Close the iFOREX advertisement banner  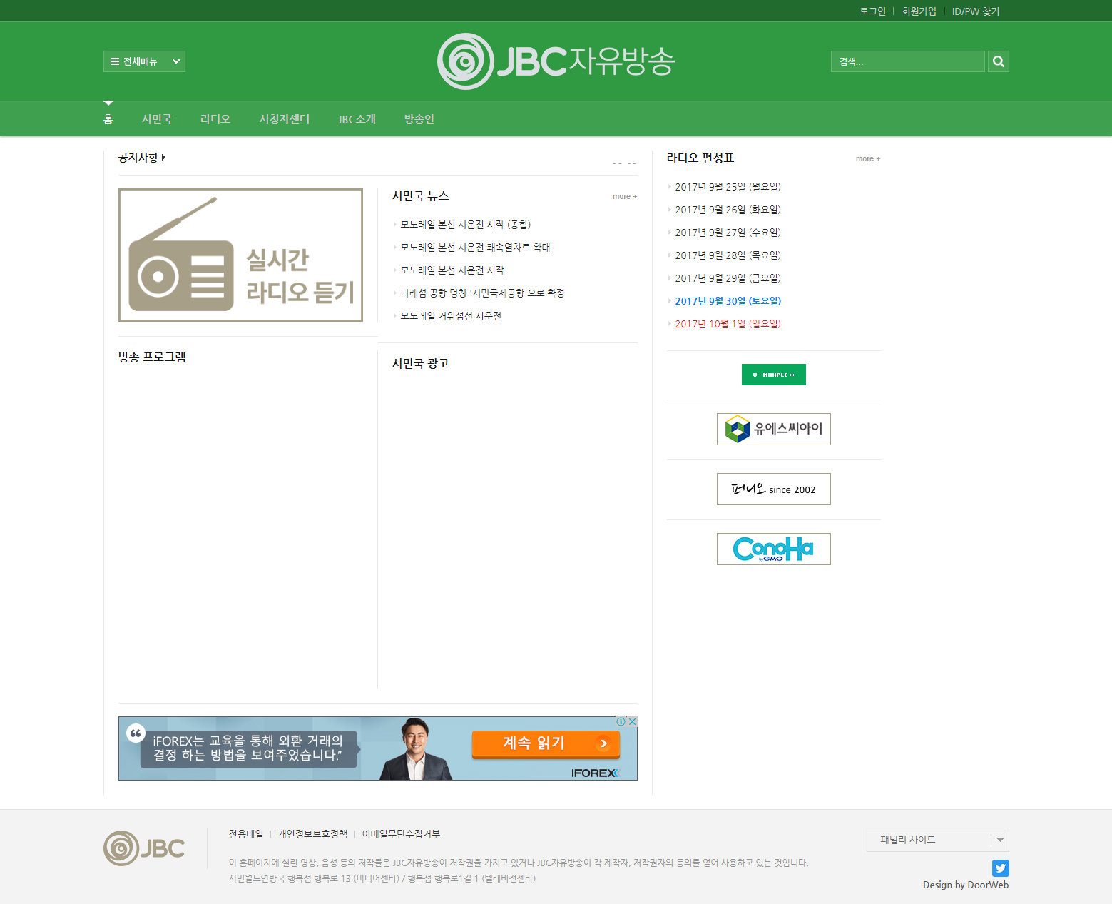(x=633, y=721)
